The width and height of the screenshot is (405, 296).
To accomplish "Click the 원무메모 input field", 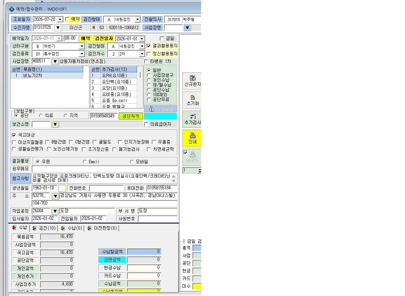I will coord(105,169).
